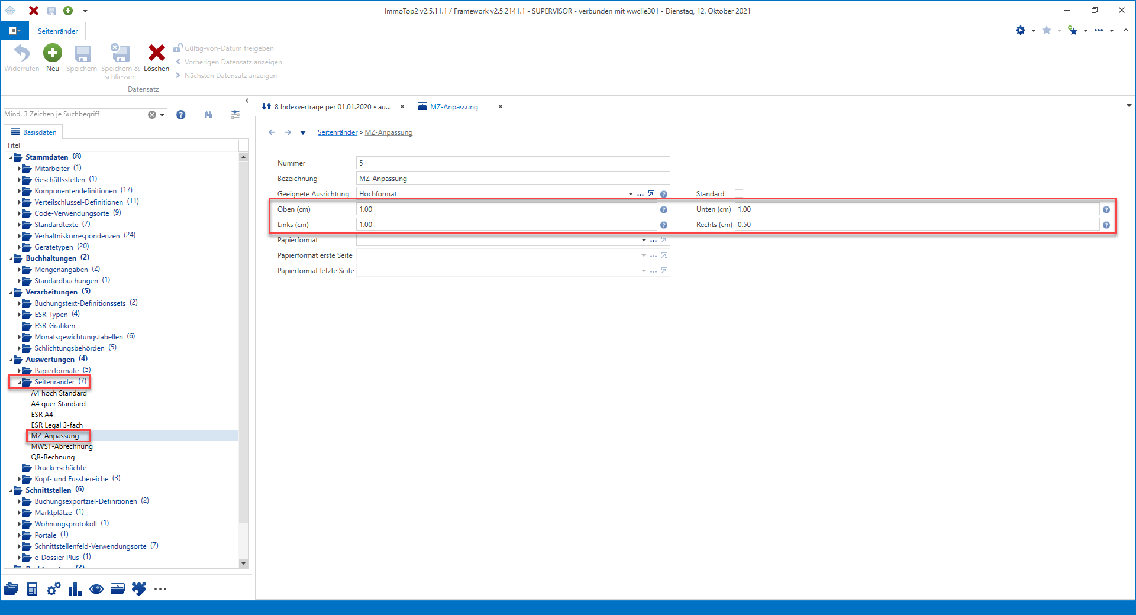Click Gültig-von-Datum freigeben button
The width and height of the screenshot is (1136, 615).
(224, 48)
